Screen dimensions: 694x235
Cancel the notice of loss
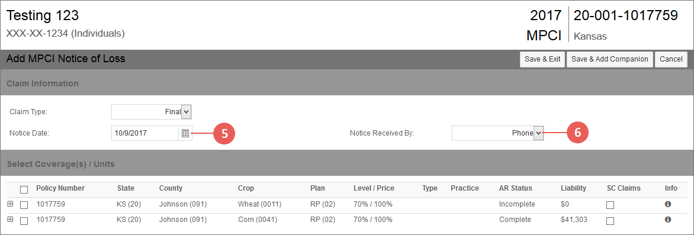pyautogui.click(x=671, y=59)
